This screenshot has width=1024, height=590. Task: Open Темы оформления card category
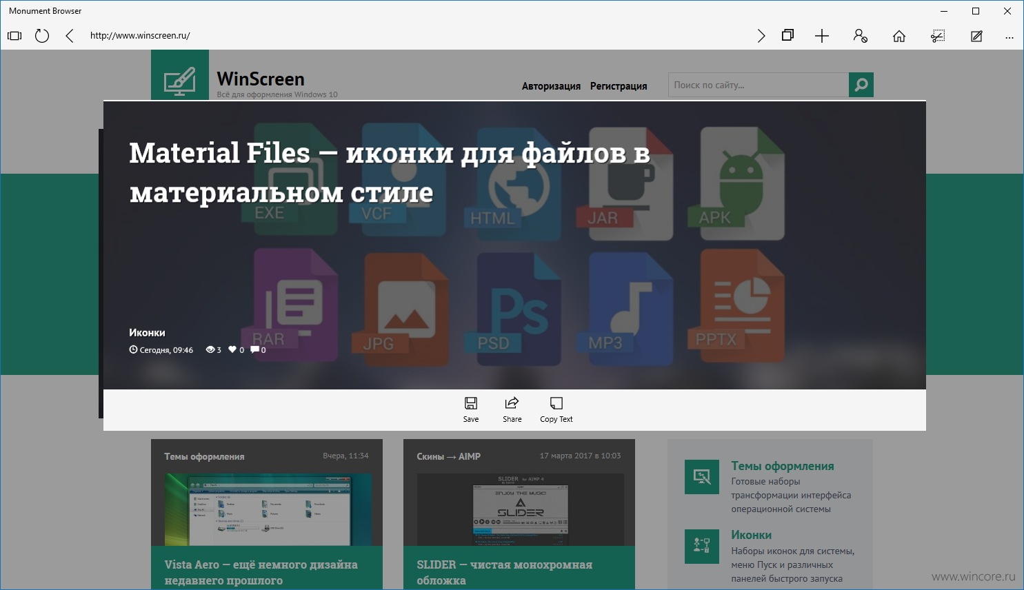tap(204, 456)
